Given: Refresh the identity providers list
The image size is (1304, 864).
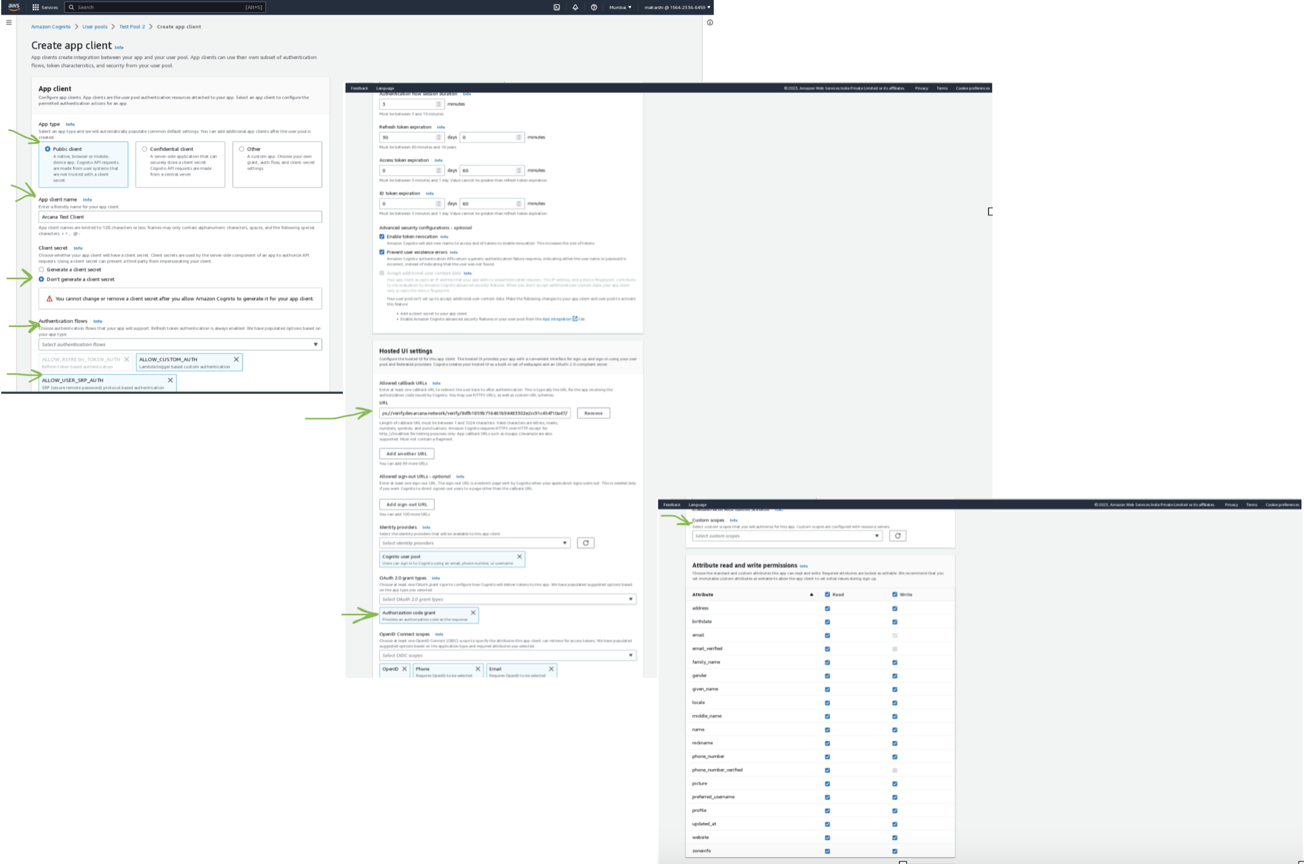Looking at the screenshot, I should click(x=586, y=543).
